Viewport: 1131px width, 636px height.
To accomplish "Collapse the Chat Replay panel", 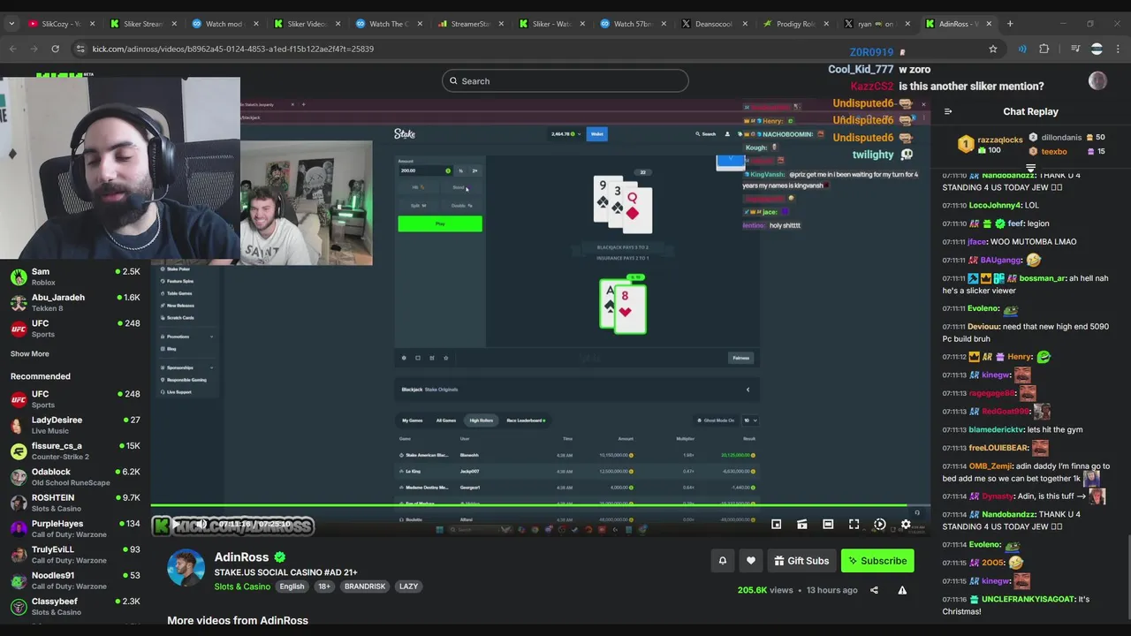I will (948, 112).
